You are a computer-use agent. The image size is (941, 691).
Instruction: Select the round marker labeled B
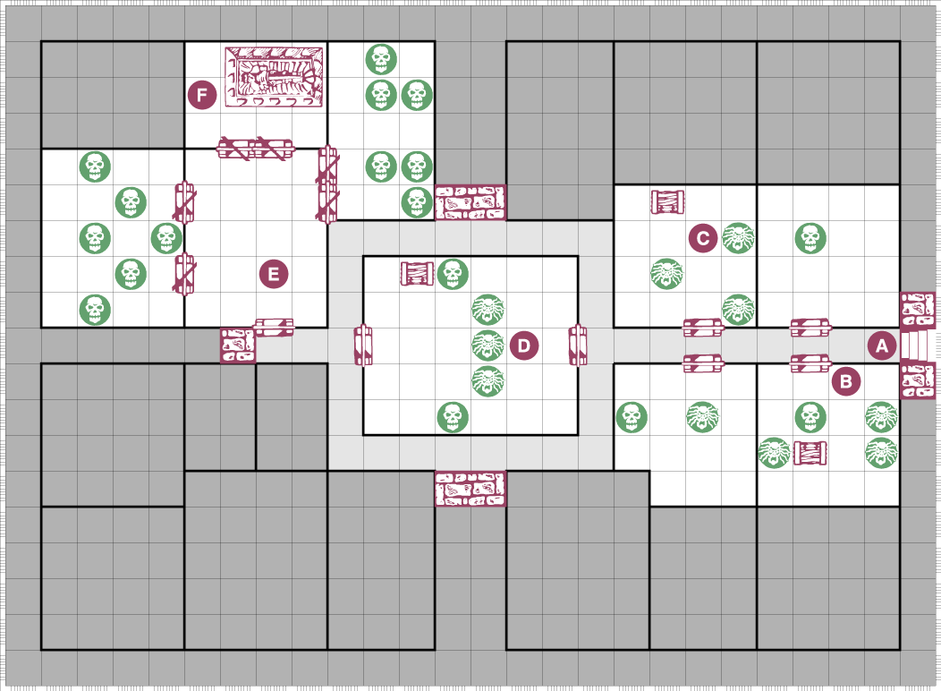click(x=846, y=381)
